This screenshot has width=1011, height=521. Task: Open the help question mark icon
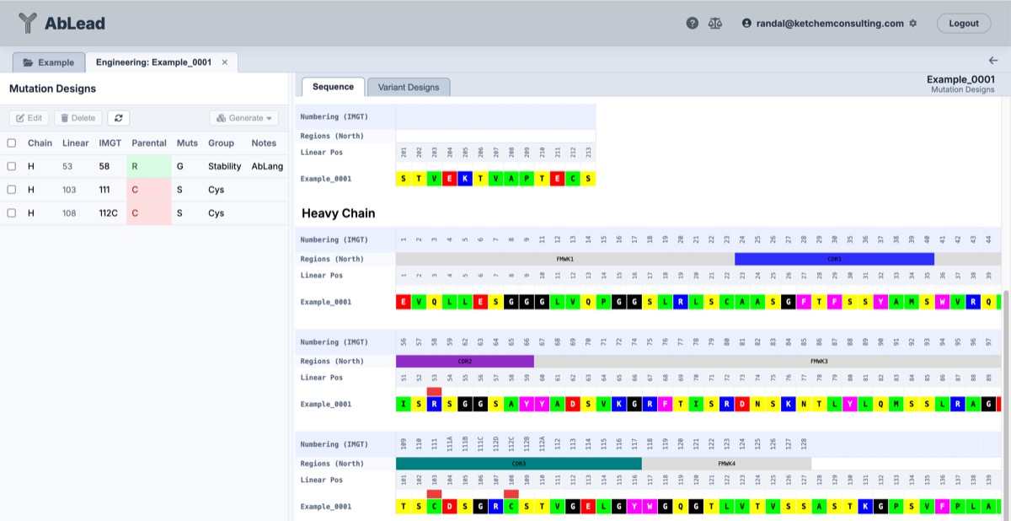(693, 24)
